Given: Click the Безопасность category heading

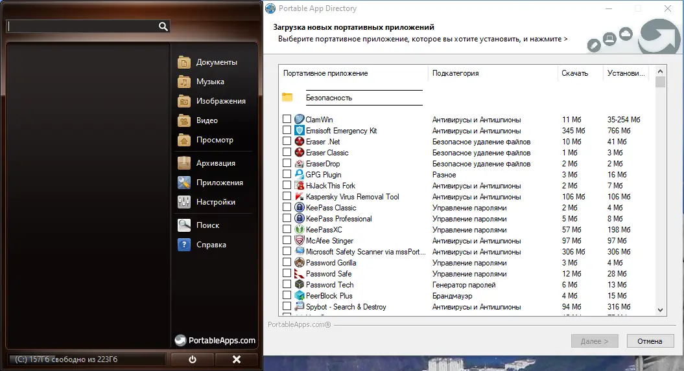Looking at the screenshot, I should (329, 98).
